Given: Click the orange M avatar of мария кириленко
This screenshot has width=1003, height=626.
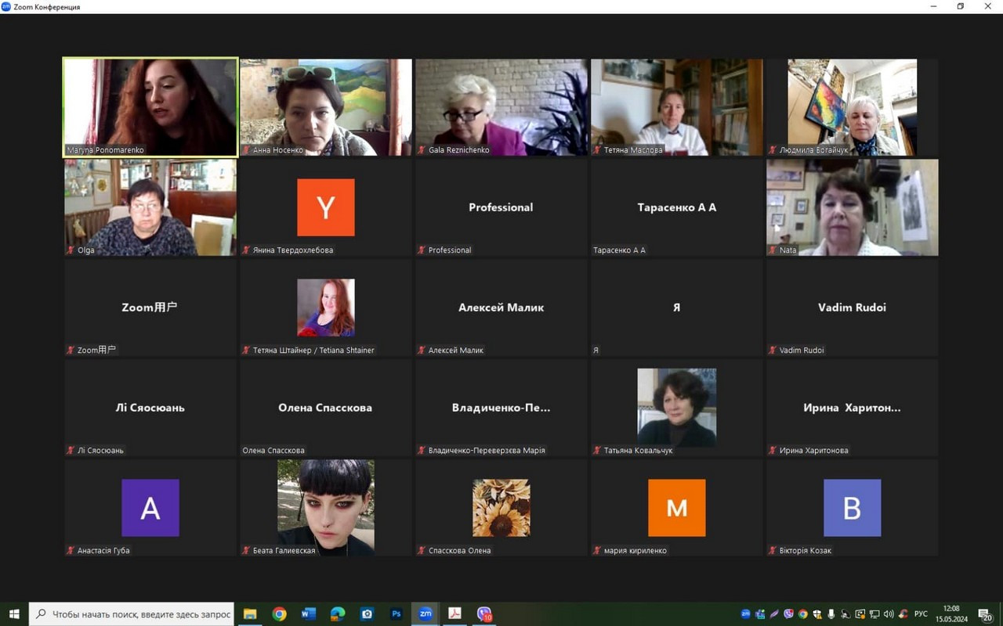Looking at the screenshot, I should click(677, 508).
